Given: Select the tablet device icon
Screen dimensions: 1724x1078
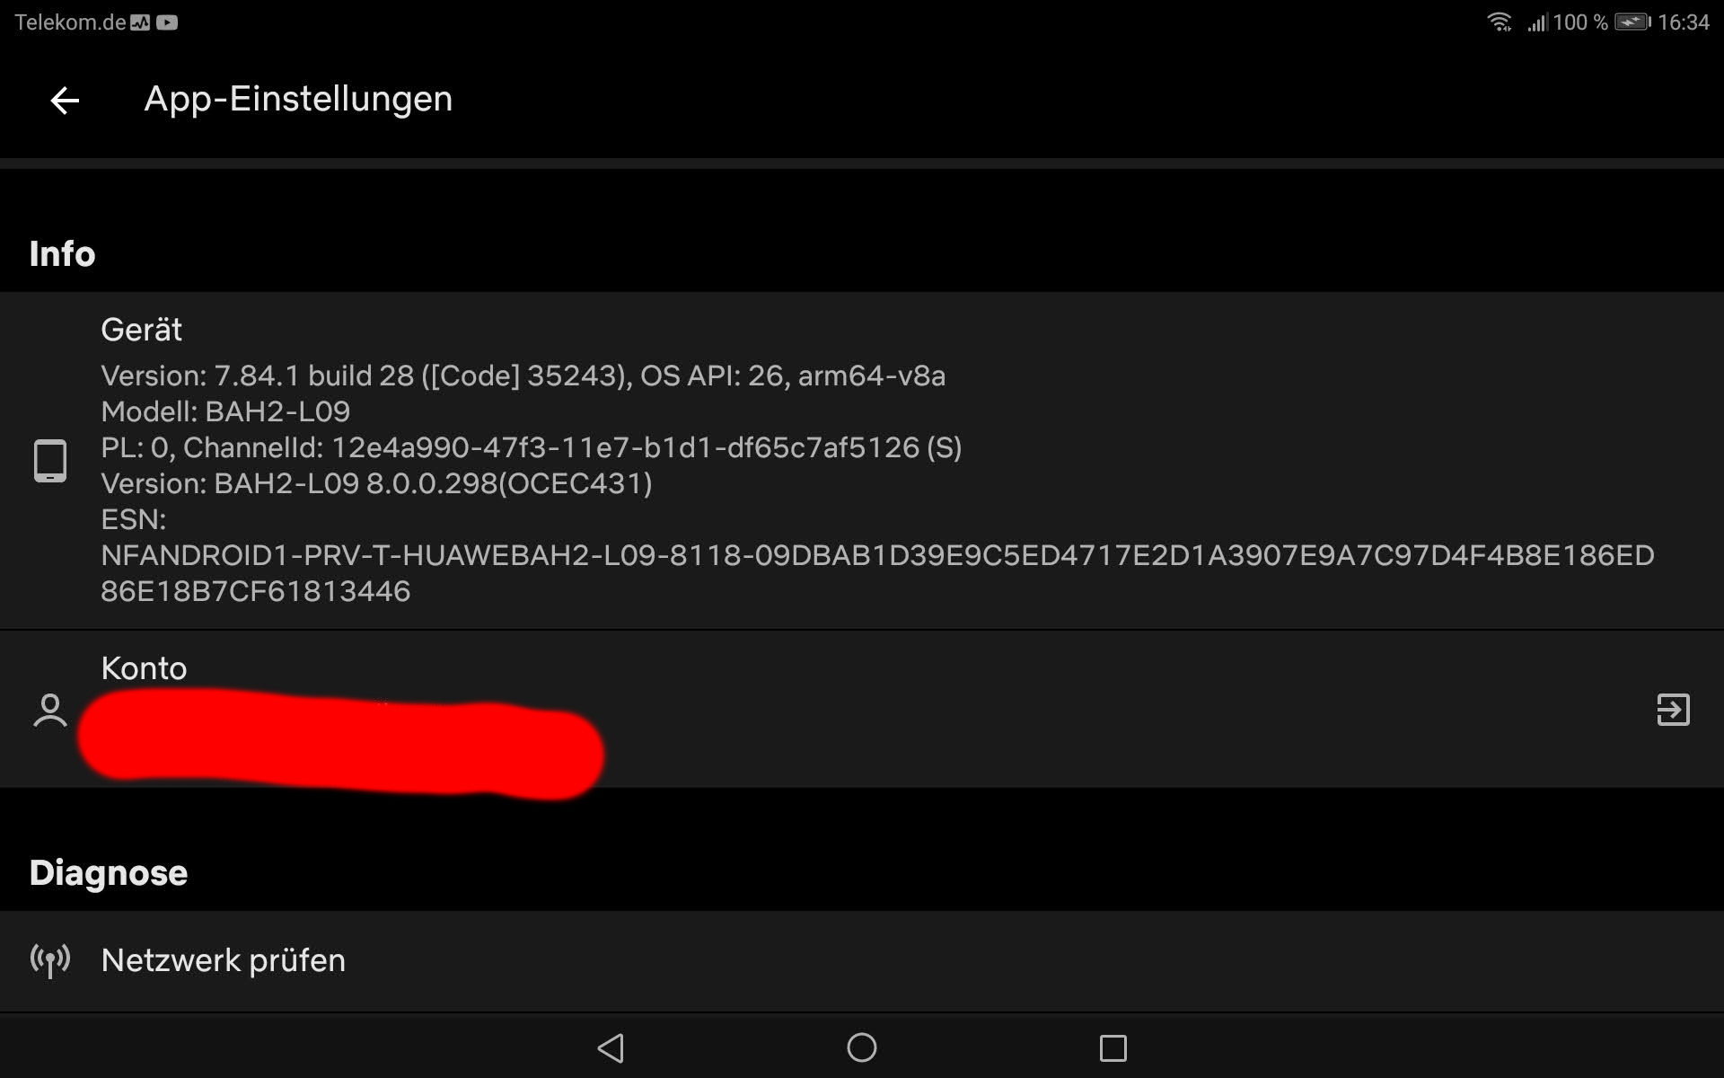Looking at the screenshot, I should pyautogui.click(x=50, y=461).
